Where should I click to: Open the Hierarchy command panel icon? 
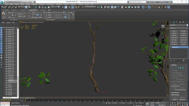click(x=177, y=22)
